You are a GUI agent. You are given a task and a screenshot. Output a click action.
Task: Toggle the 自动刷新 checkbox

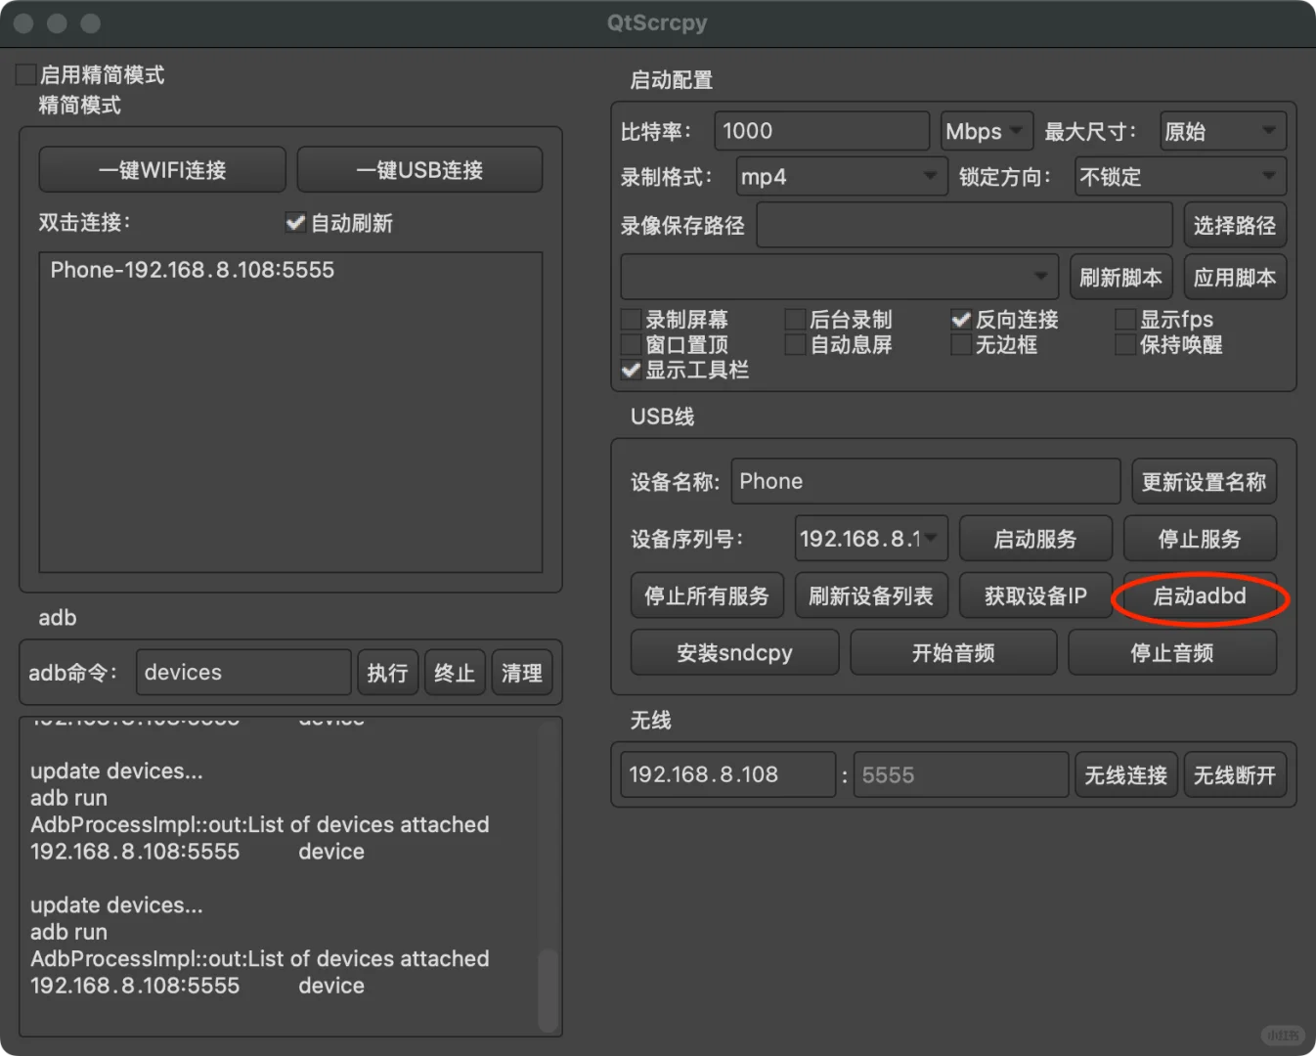tap(295, 223)
